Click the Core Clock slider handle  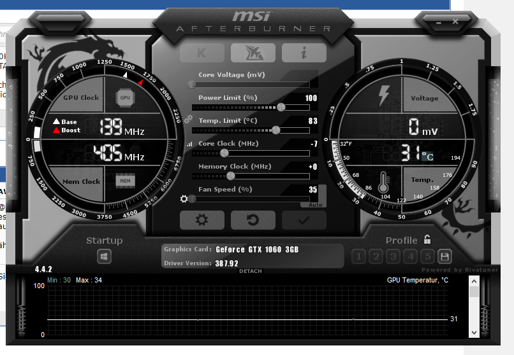pyautogui.click(x=224, y=153)
